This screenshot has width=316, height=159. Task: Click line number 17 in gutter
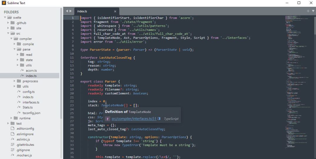point(72,81)
